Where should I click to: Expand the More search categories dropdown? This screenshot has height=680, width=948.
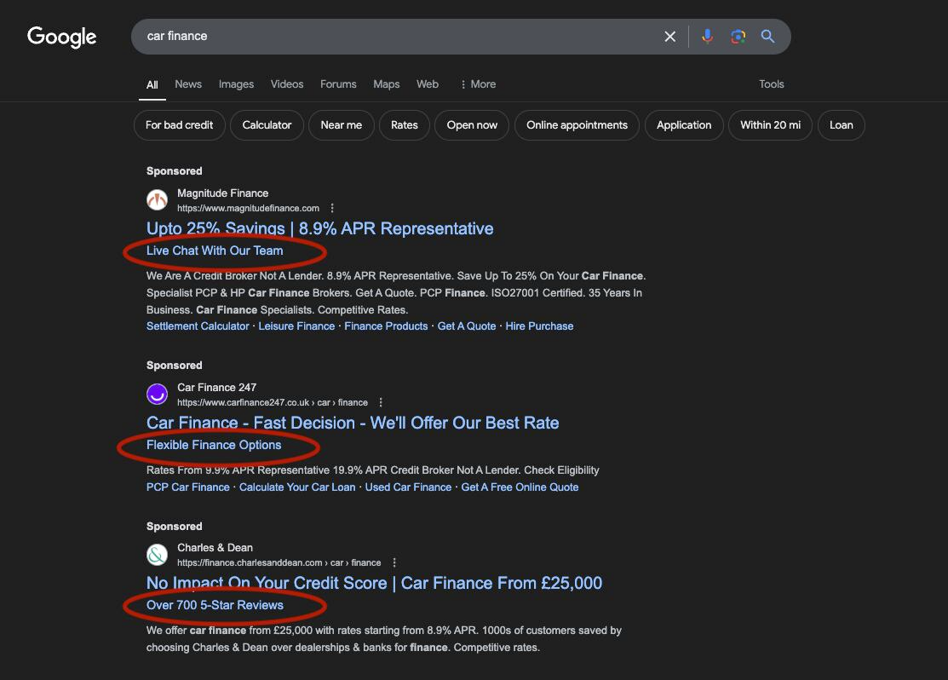[477, 84]
